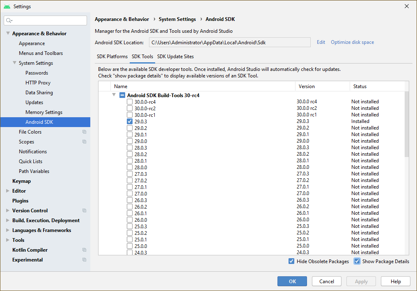The image size is (417, 291).
Task: Click the Experimental project-level icon
Action: [x=84, y=260]
